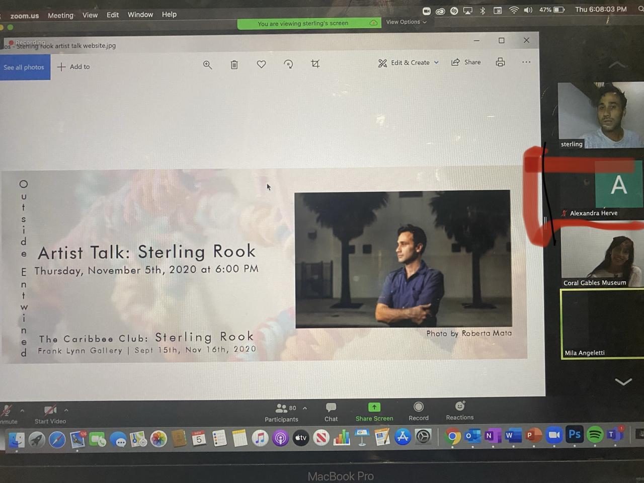Toggle Start Video in Zoom controls
This screenshot has width=644, height=483.
(x=50, y=415)
